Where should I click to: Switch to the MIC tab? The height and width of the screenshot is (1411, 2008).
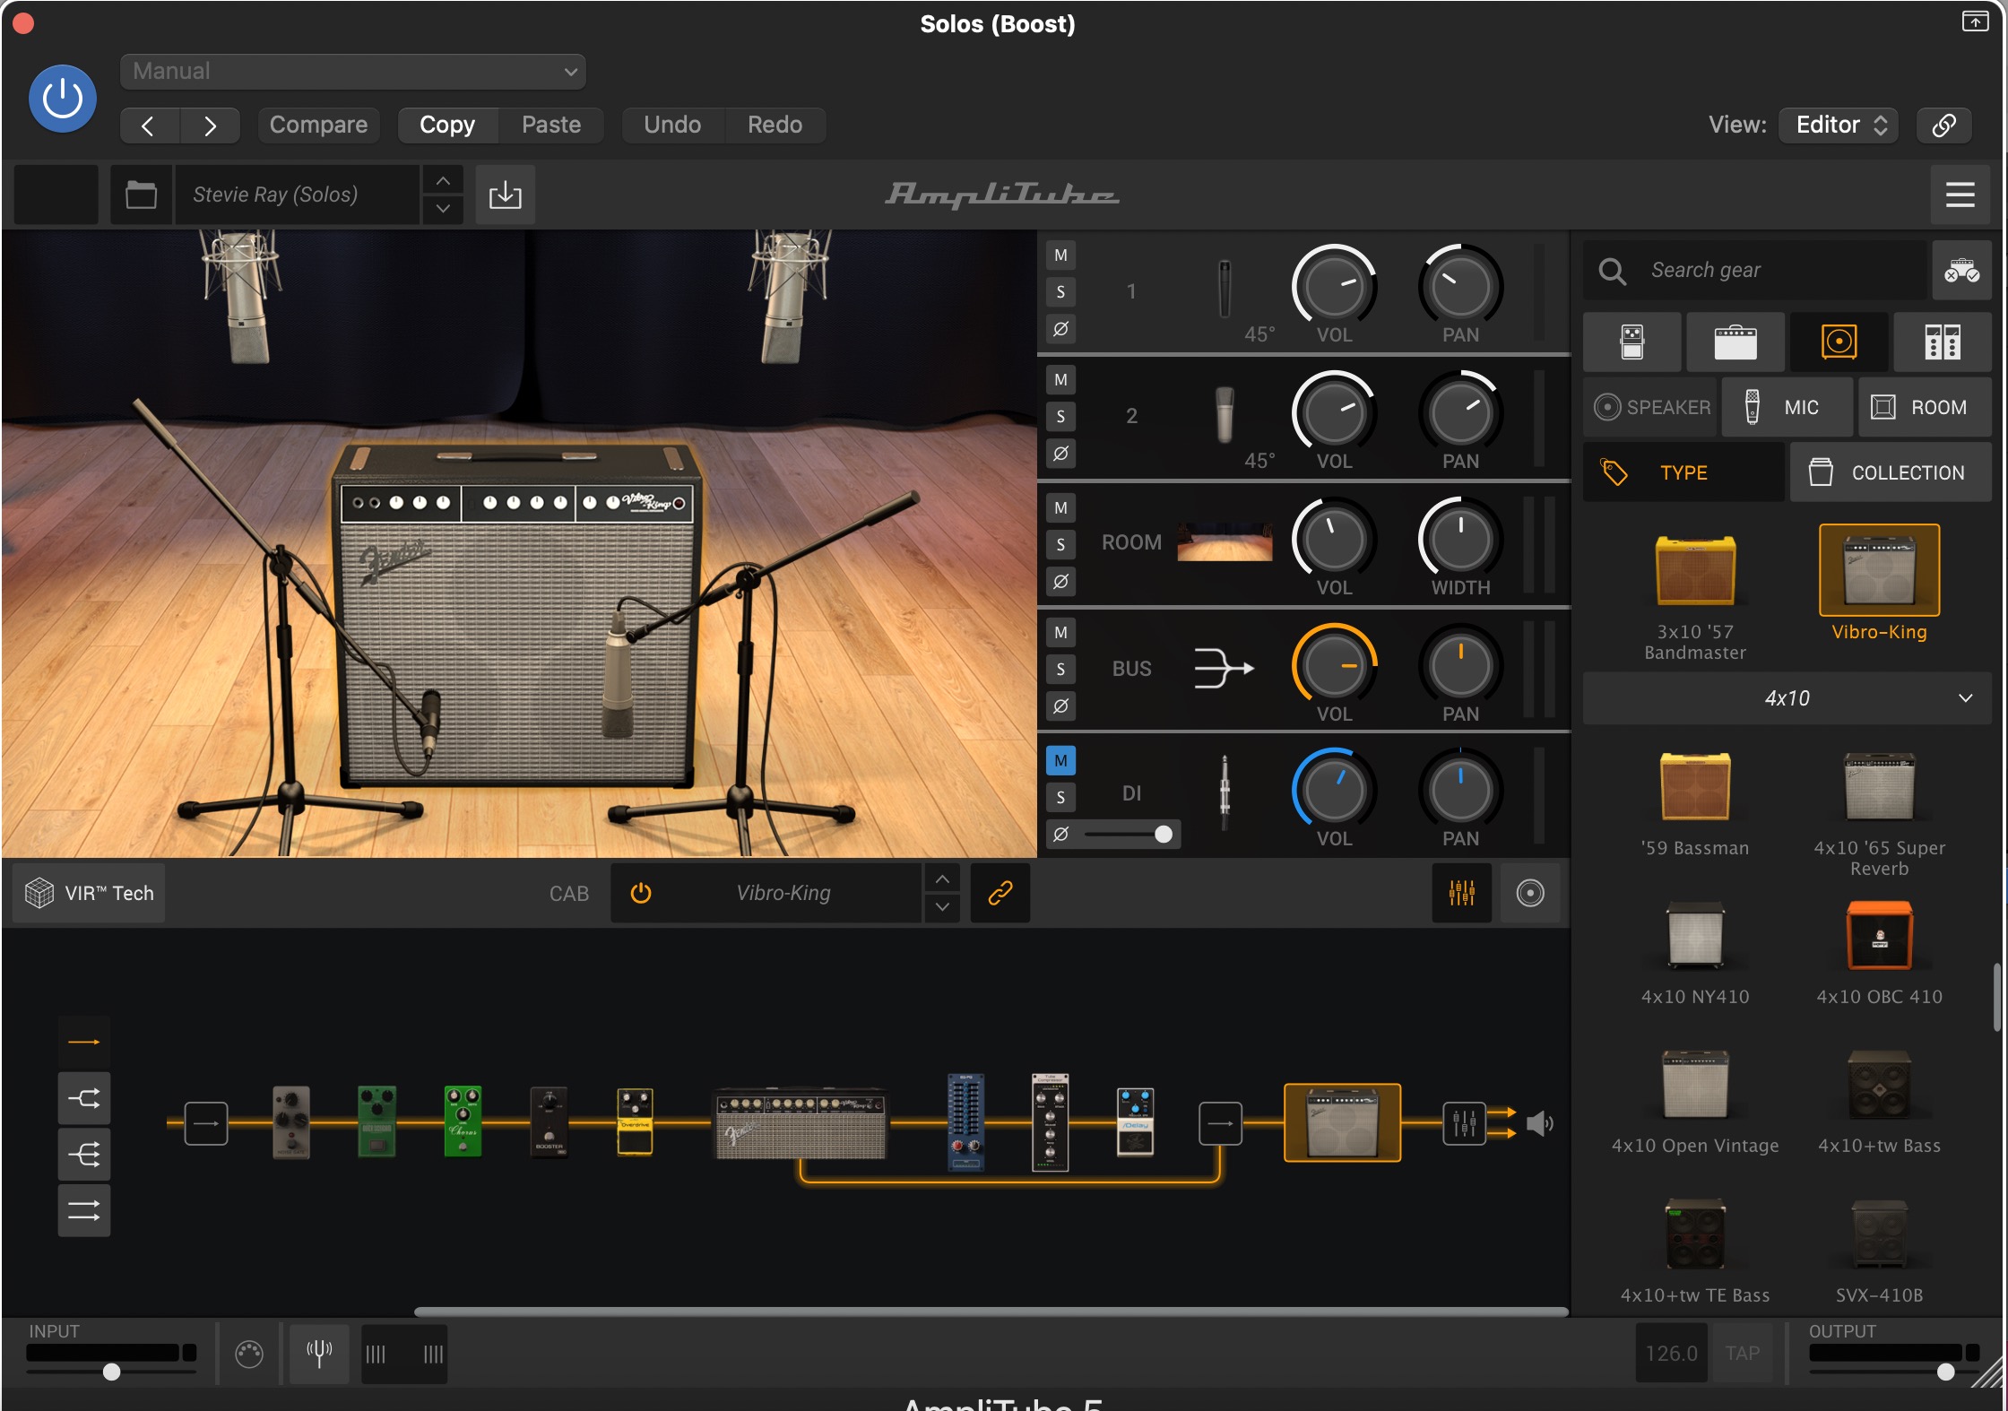coord(1786,408)
